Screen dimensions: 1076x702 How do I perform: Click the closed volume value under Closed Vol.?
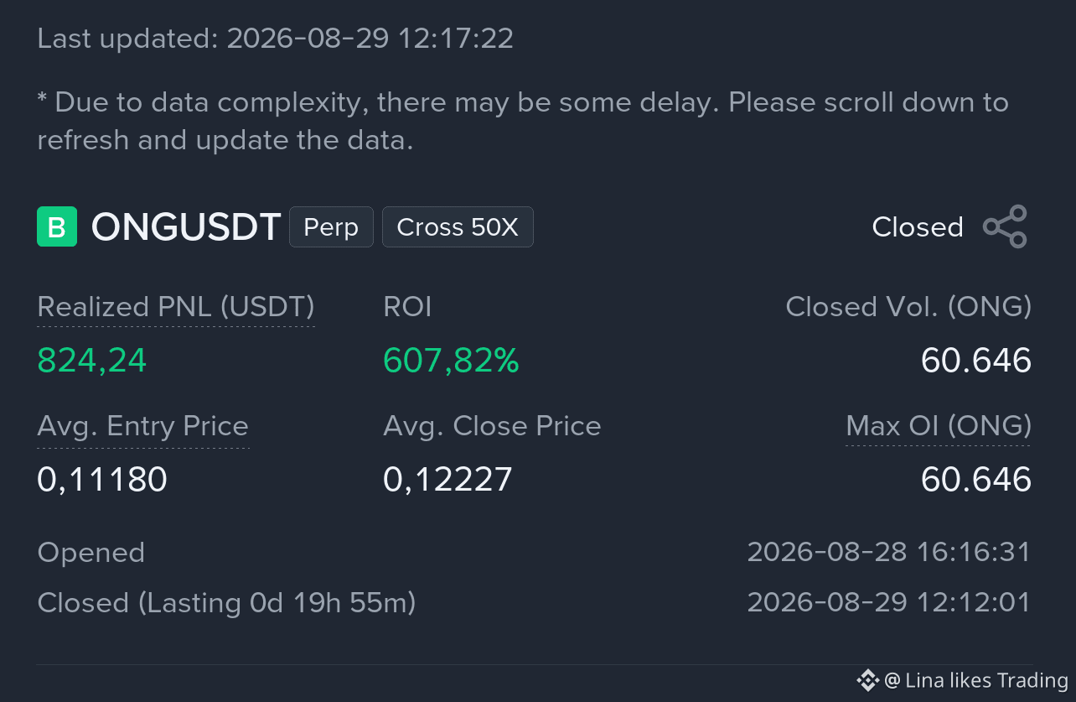(976, 361)
